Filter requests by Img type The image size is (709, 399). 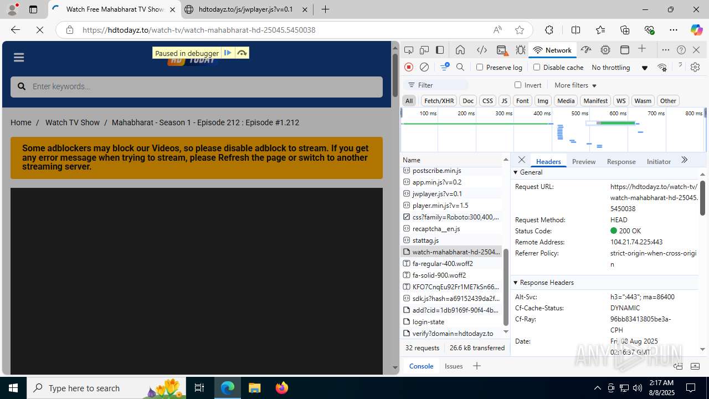(543, 100)
